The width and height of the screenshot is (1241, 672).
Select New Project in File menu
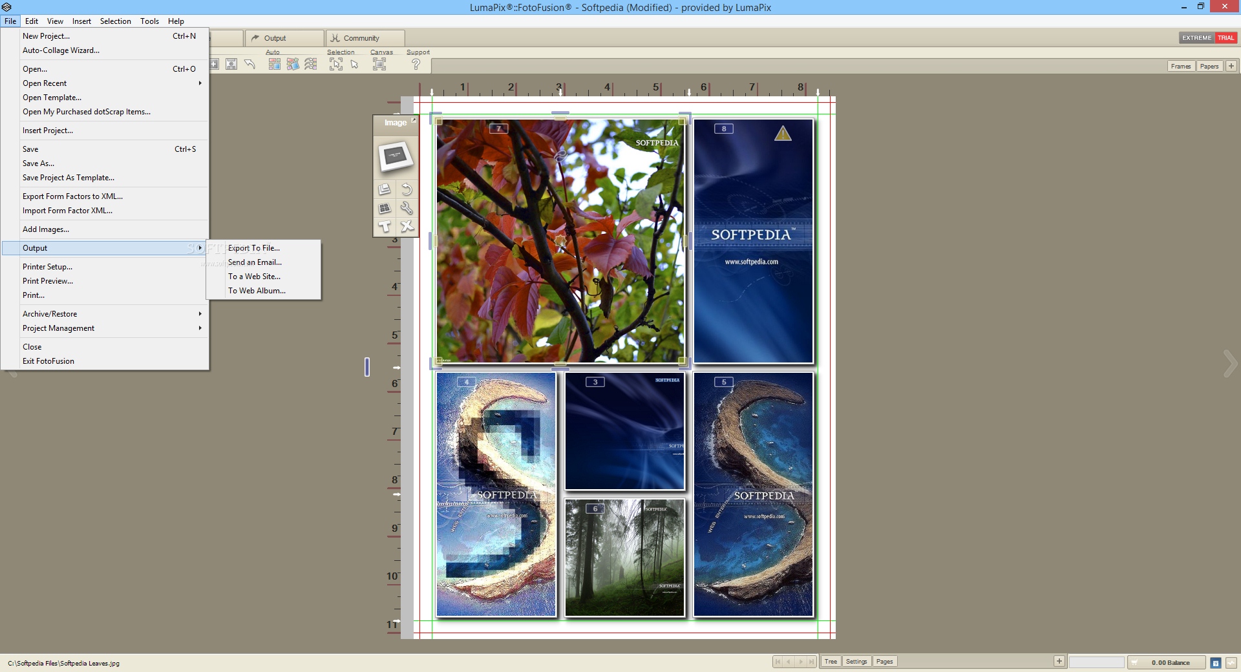(105, 36)
